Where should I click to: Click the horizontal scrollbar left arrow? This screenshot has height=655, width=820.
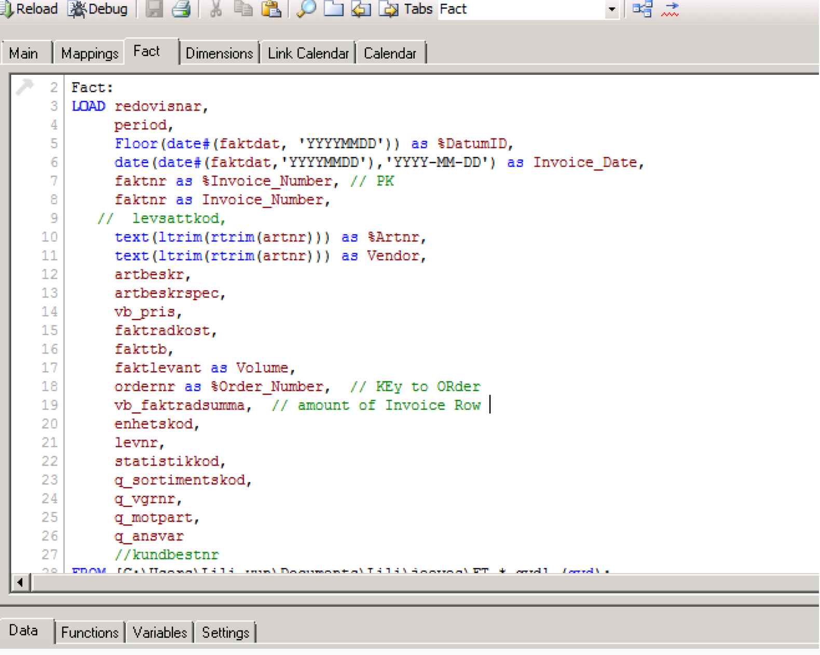[21, 582]
